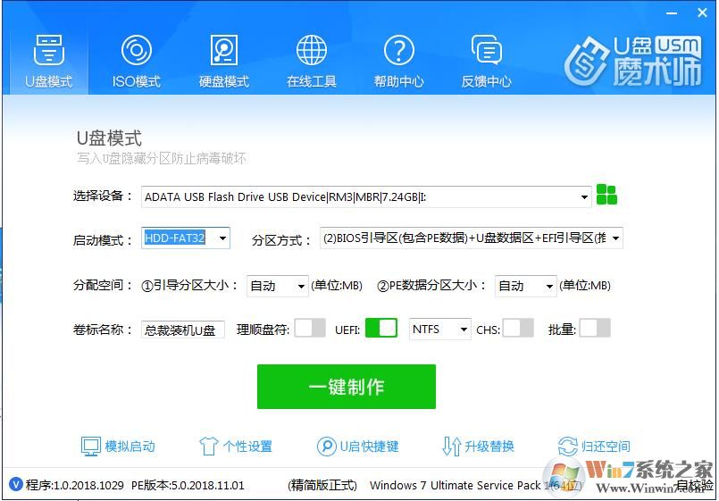The width and height of the screenshot is (719, 501).
Task: Click the green four-square grid icon beside device
Action: click(606, 195)
